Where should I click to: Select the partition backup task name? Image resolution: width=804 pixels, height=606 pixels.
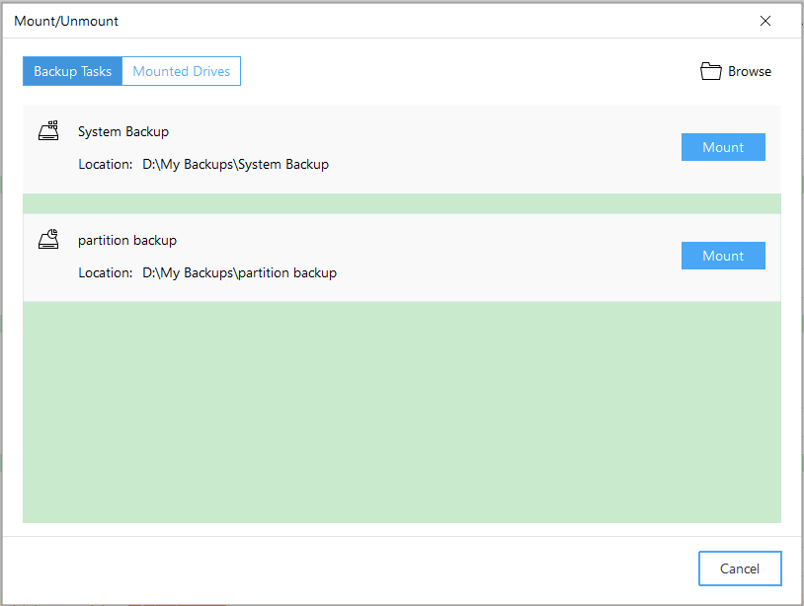pyautogui.click(x=127, y=240)
